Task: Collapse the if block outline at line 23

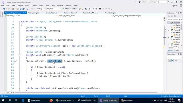Action: pyautogui.click(x=19, y=67)
